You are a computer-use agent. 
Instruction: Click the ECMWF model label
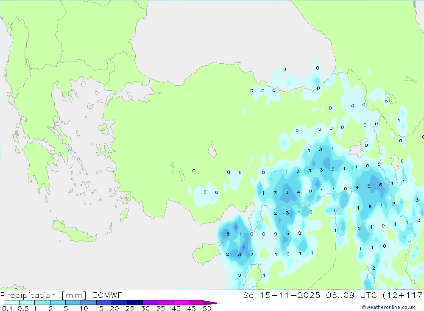(107, 295)
